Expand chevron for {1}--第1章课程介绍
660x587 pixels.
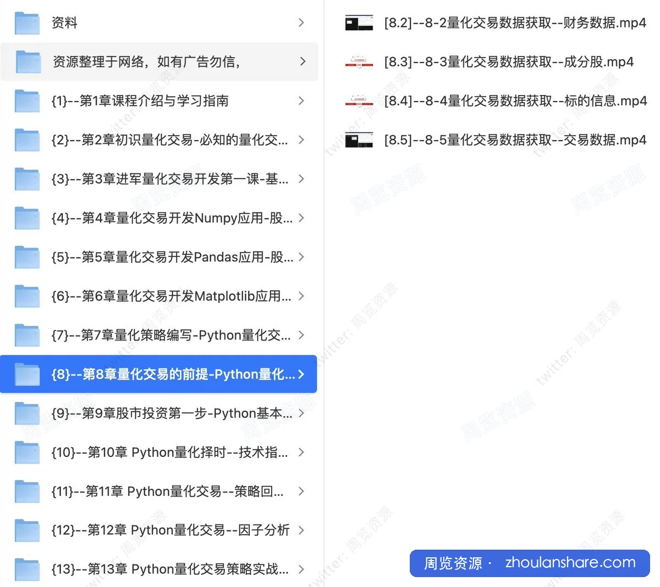point(301,100)
